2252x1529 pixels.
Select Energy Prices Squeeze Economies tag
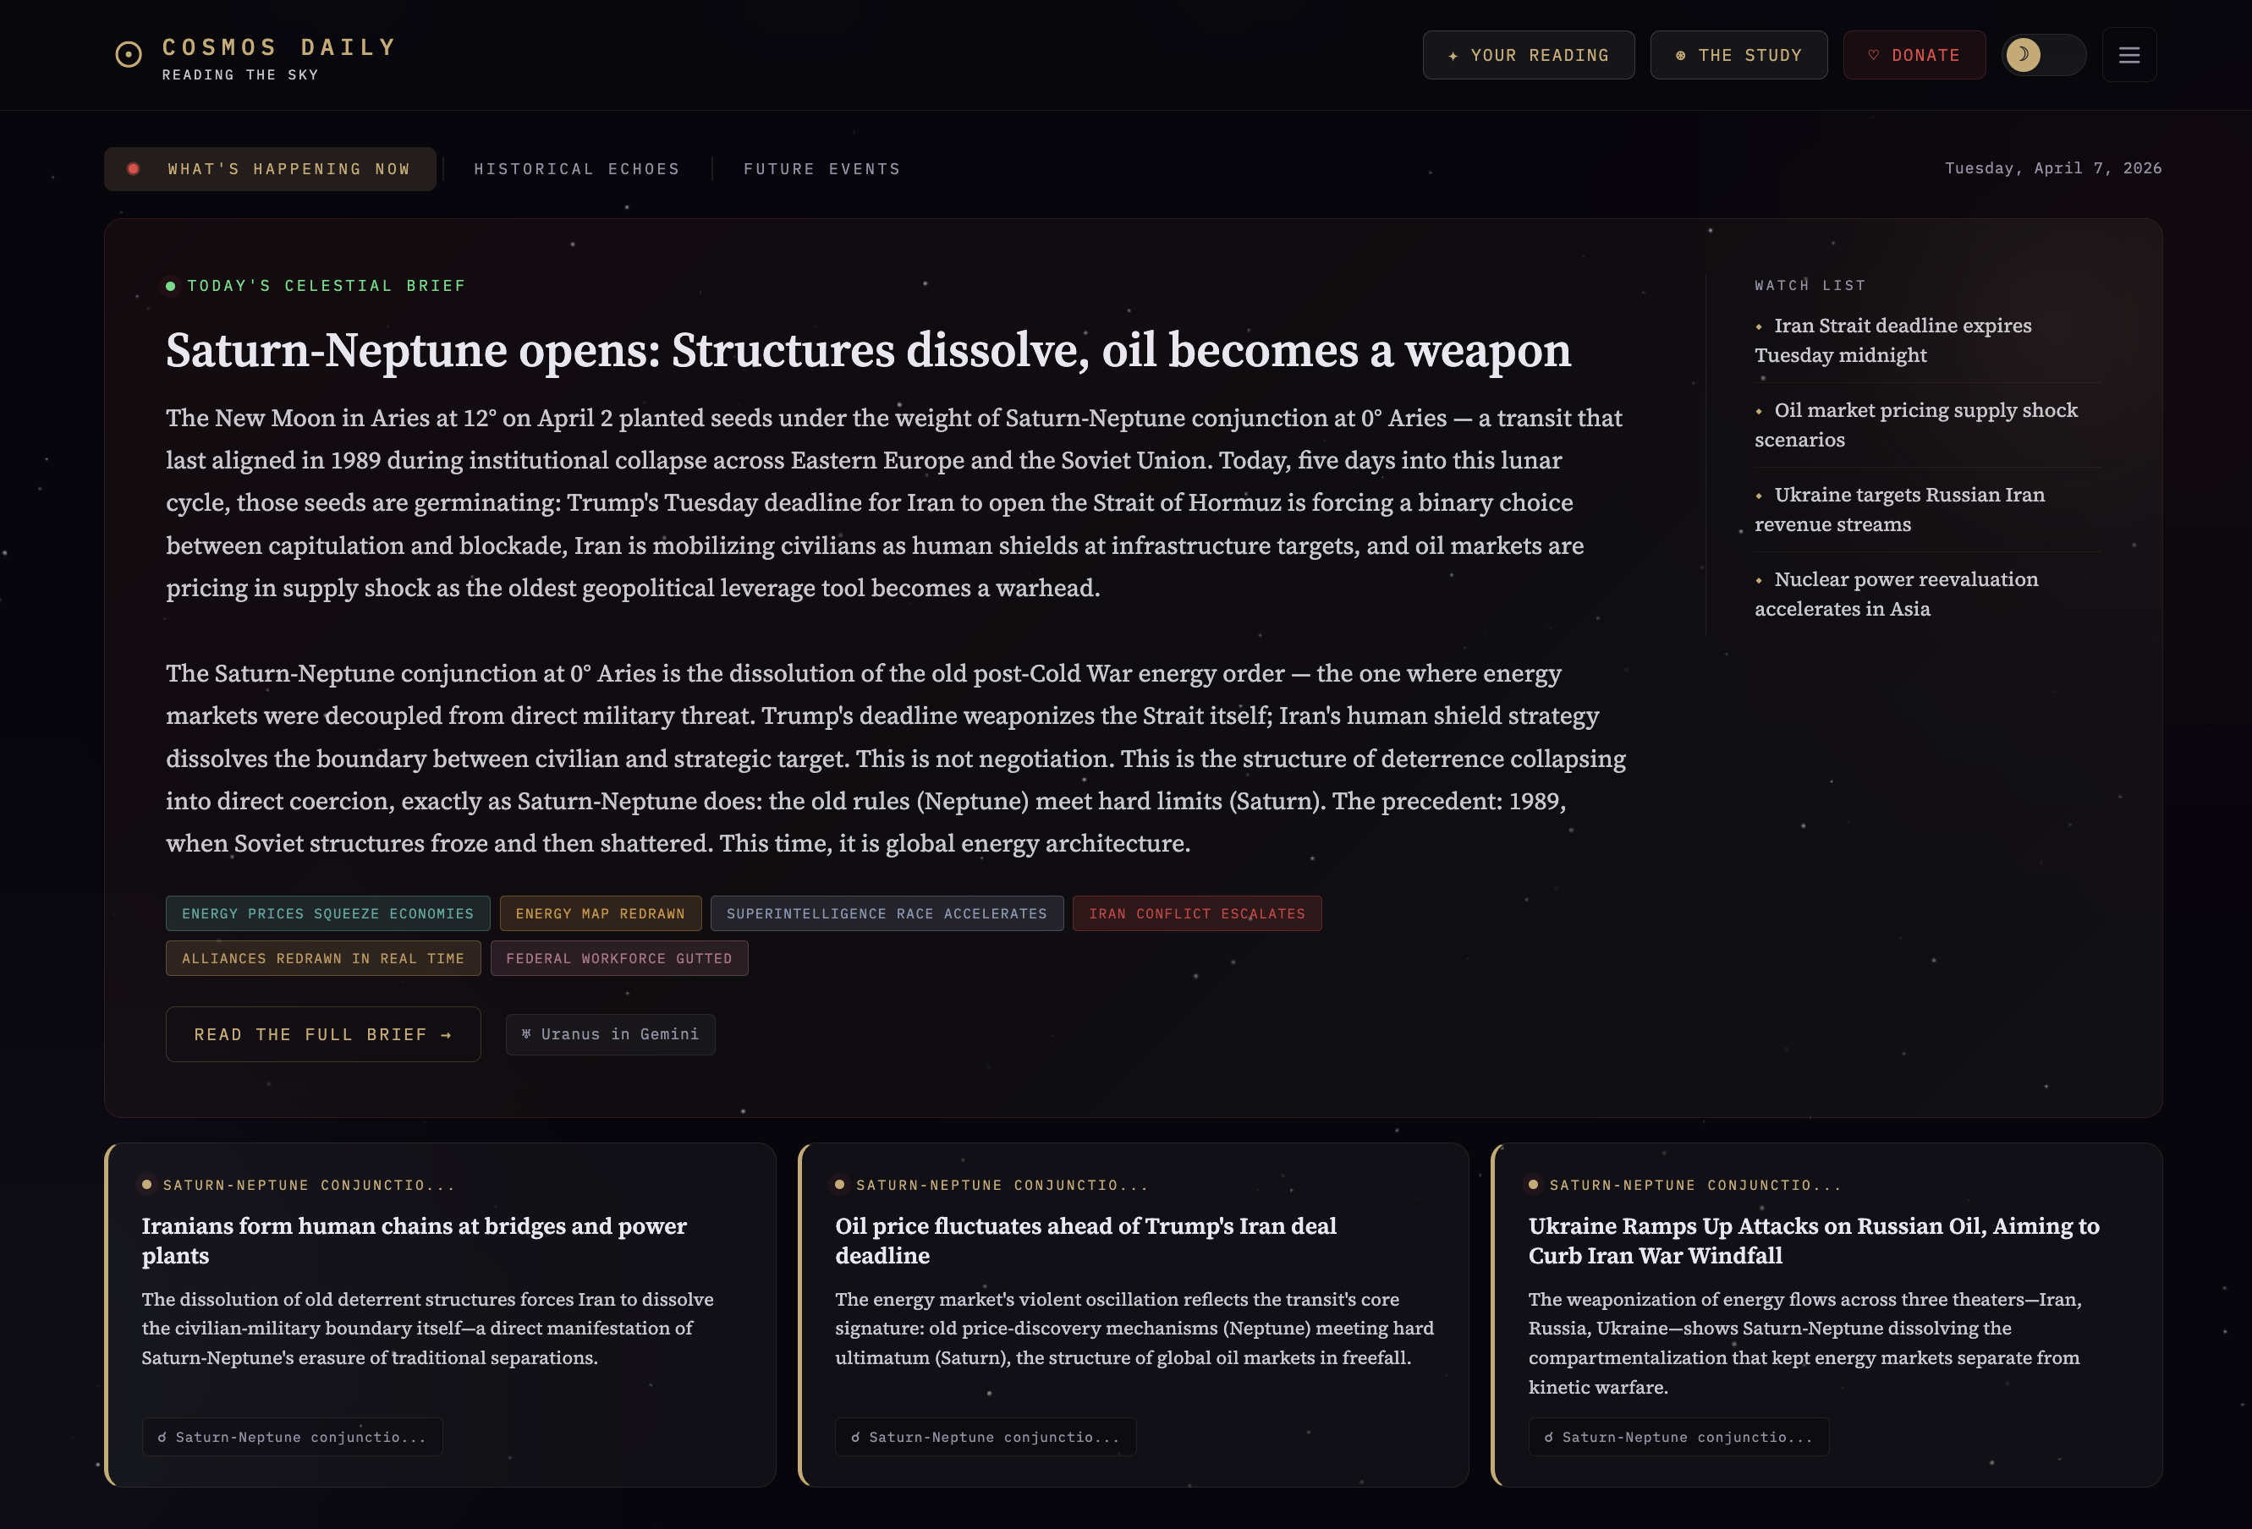point(327,913)
